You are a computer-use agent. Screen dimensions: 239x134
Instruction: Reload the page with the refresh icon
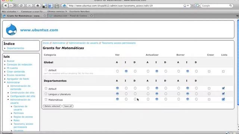(21, 6)
